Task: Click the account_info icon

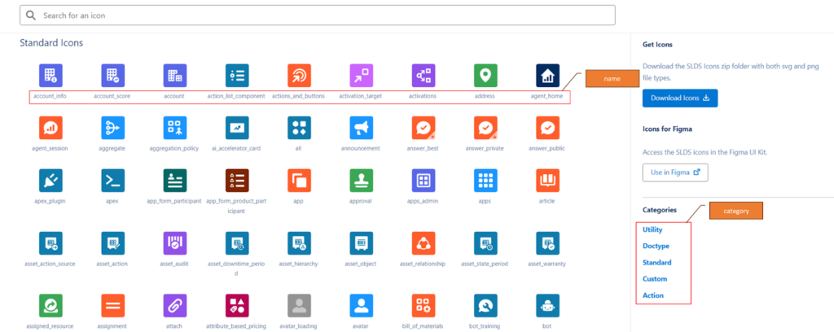Action: (x=50, y=76)
